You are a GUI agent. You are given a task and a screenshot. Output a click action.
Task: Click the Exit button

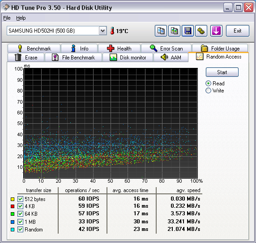point(238,31)
